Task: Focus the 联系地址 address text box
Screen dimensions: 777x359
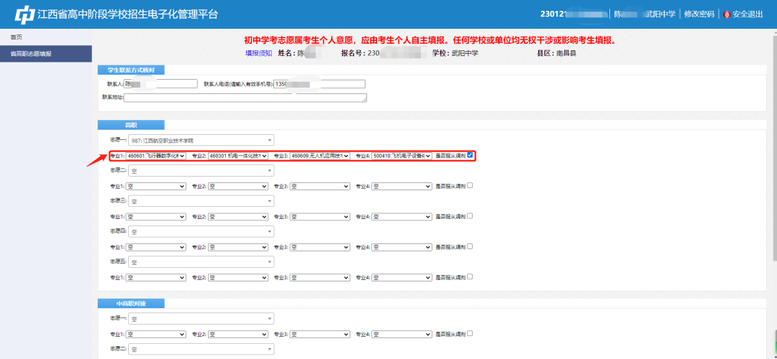Action: tap(245, 98)
